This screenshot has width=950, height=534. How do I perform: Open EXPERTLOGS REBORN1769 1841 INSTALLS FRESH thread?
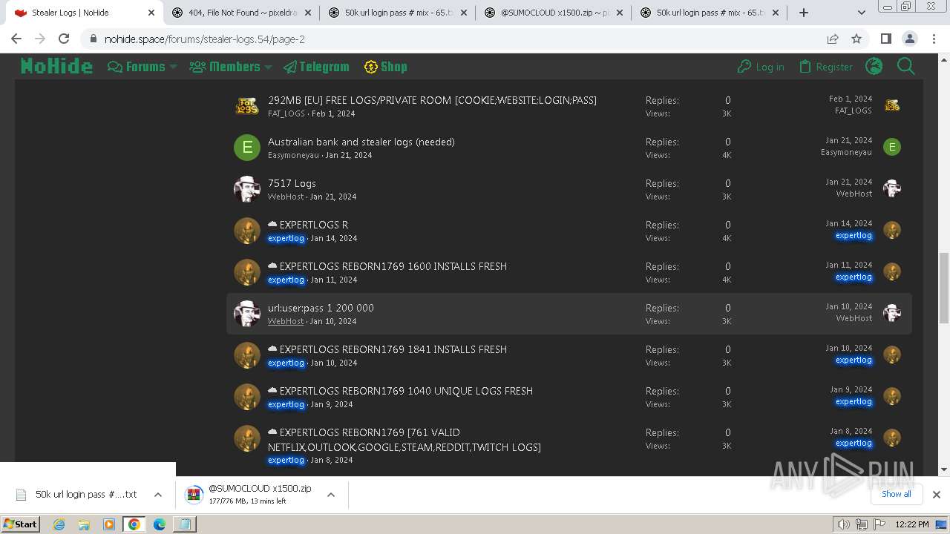click(393, 349)
